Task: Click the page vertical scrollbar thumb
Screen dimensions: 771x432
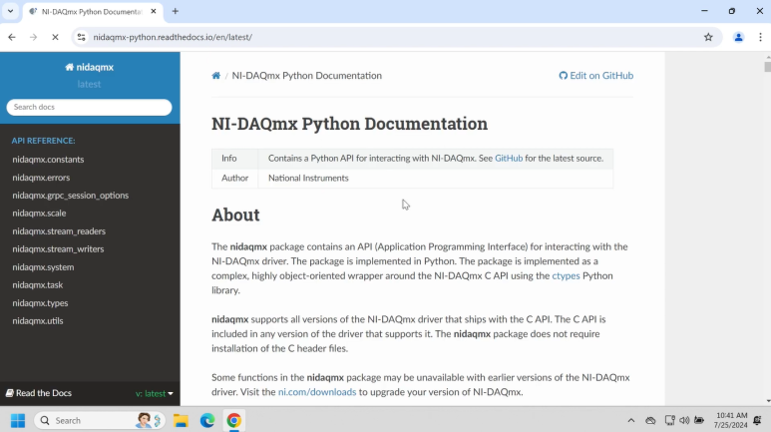Action: (x=768, y=67)
